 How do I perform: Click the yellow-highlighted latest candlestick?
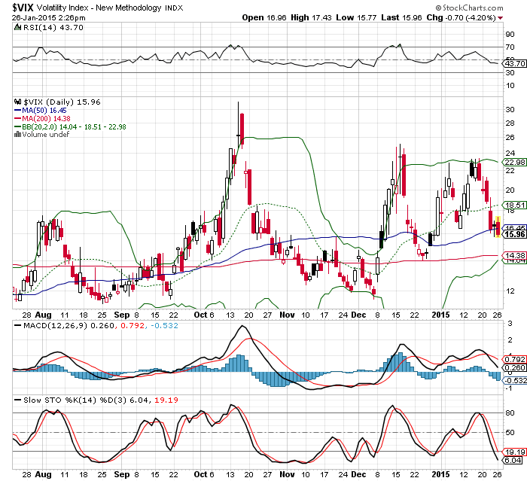(x=498, y=227)
